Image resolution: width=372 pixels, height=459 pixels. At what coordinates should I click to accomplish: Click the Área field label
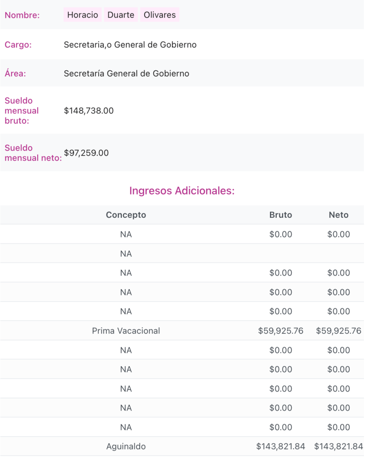(15, 74)
